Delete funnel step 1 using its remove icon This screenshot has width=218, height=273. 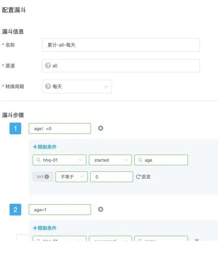pyautogui.click(x=100, y=128)
